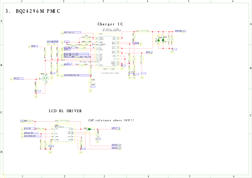The width and height of the screenshot is (252, 178).
Task: Select inductor L302 4.7u symbol
Action: point(62,121)
